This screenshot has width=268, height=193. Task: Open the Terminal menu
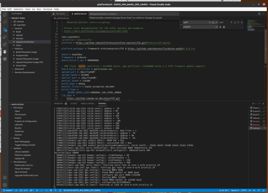click(x=47, y=9)
